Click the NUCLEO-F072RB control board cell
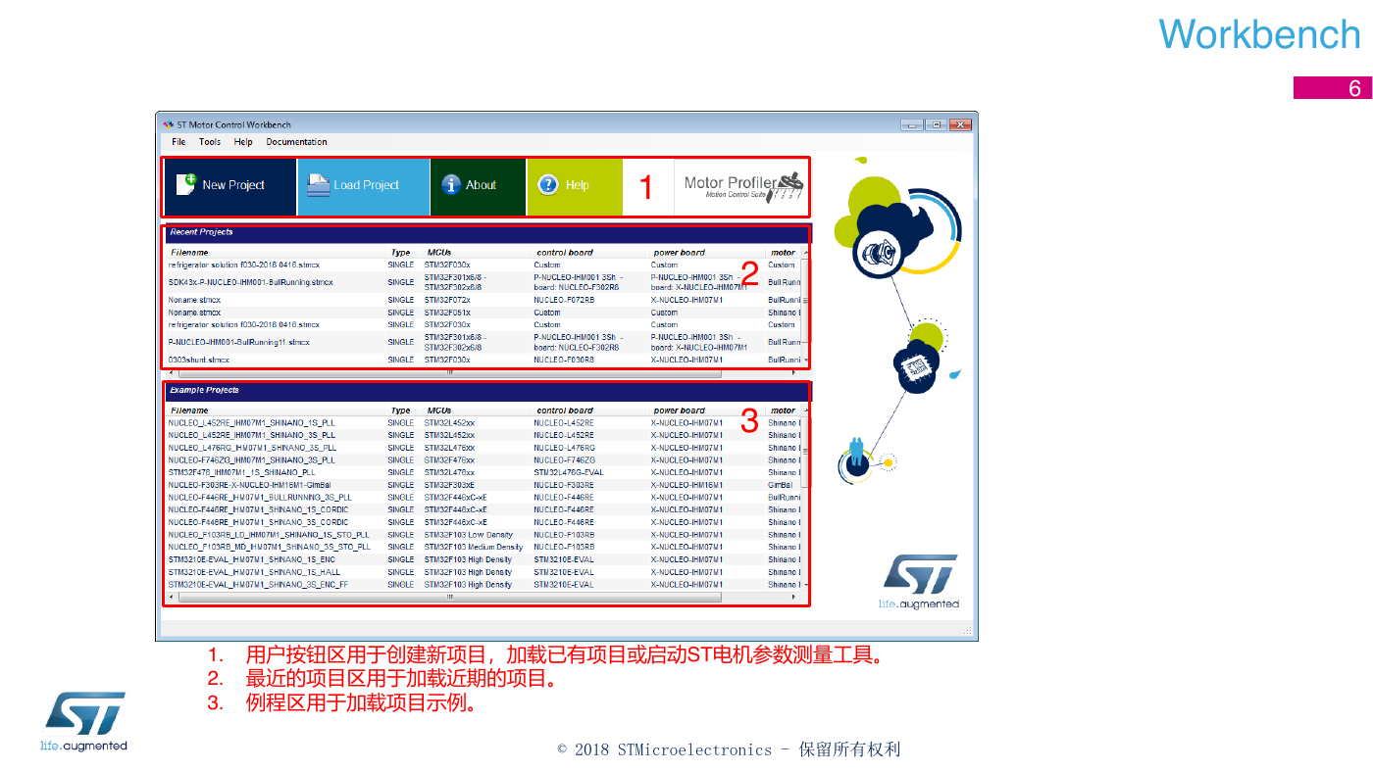Viewport: 1373px width, 772px height. [564, 300]
